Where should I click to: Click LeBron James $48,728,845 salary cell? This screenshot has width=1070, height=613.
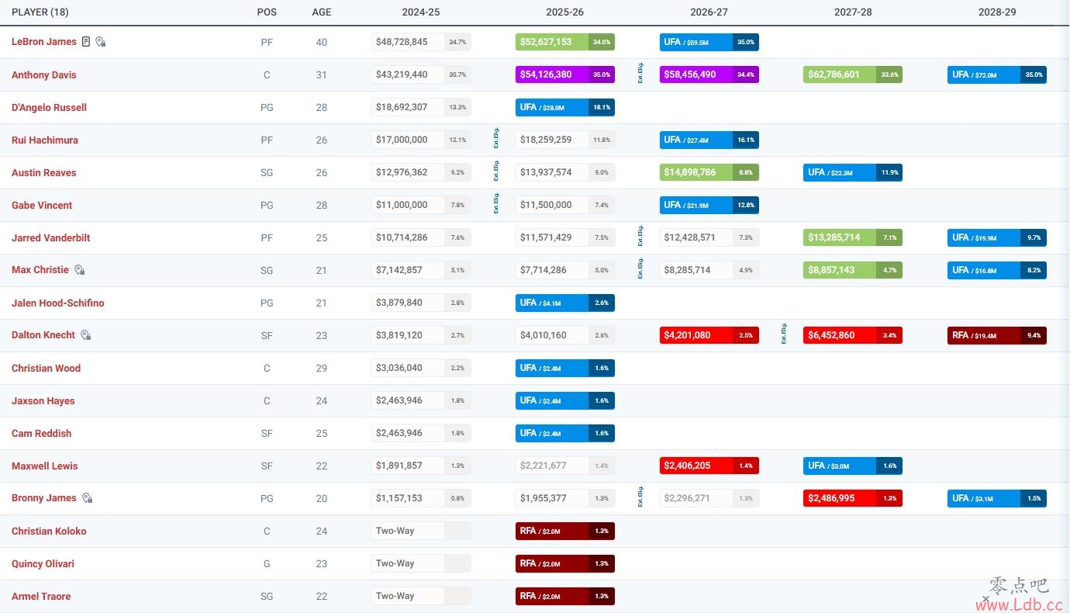[x=421, y=42]
